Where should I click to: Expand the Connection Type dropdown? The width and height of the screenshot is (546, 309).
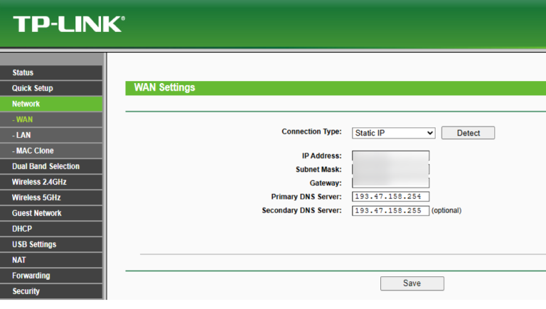coord(393,133)
